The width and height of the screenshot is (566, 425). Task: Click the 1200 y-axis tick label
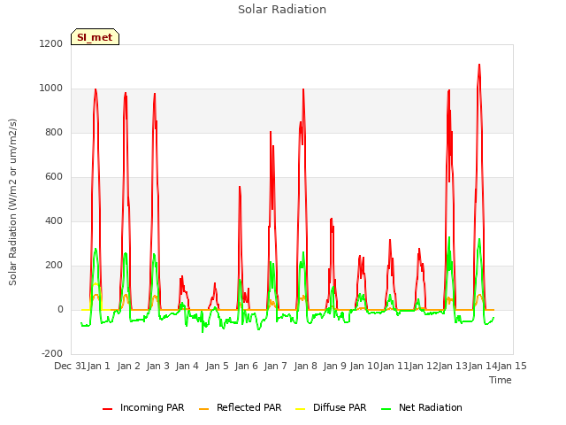tap(51, 43)
